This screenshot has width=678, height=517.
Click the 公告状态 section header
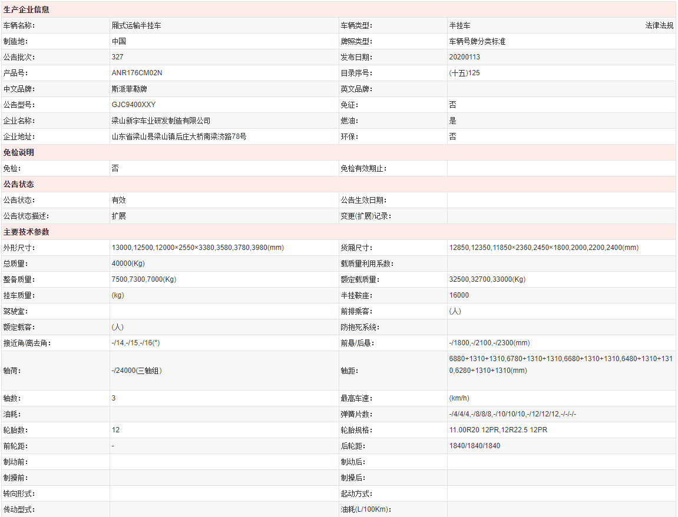(x=19, y=184)
